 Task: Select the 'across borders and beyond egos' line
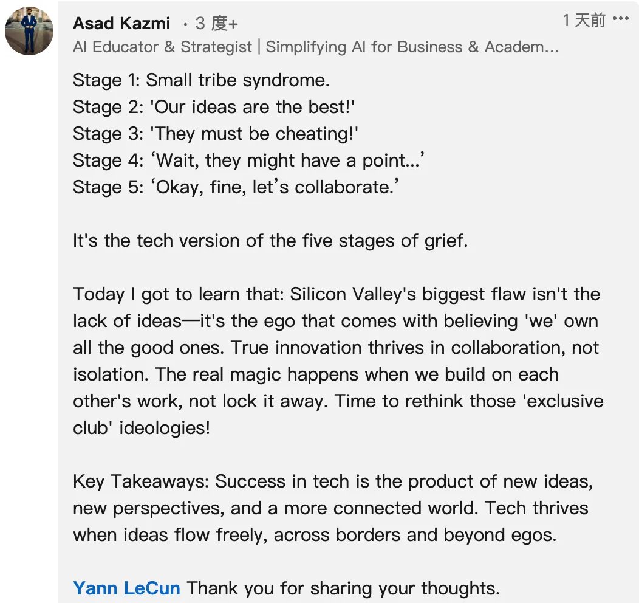click(315, 535)
